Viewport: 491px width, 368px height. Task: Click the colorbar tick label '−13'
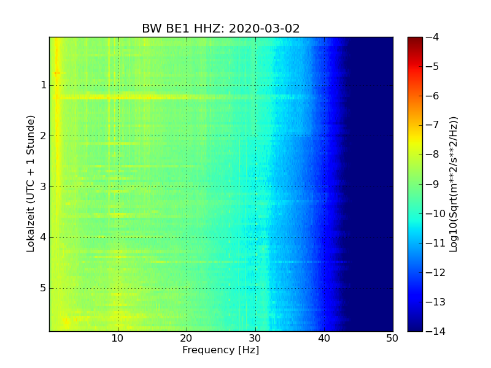[436, 302]
